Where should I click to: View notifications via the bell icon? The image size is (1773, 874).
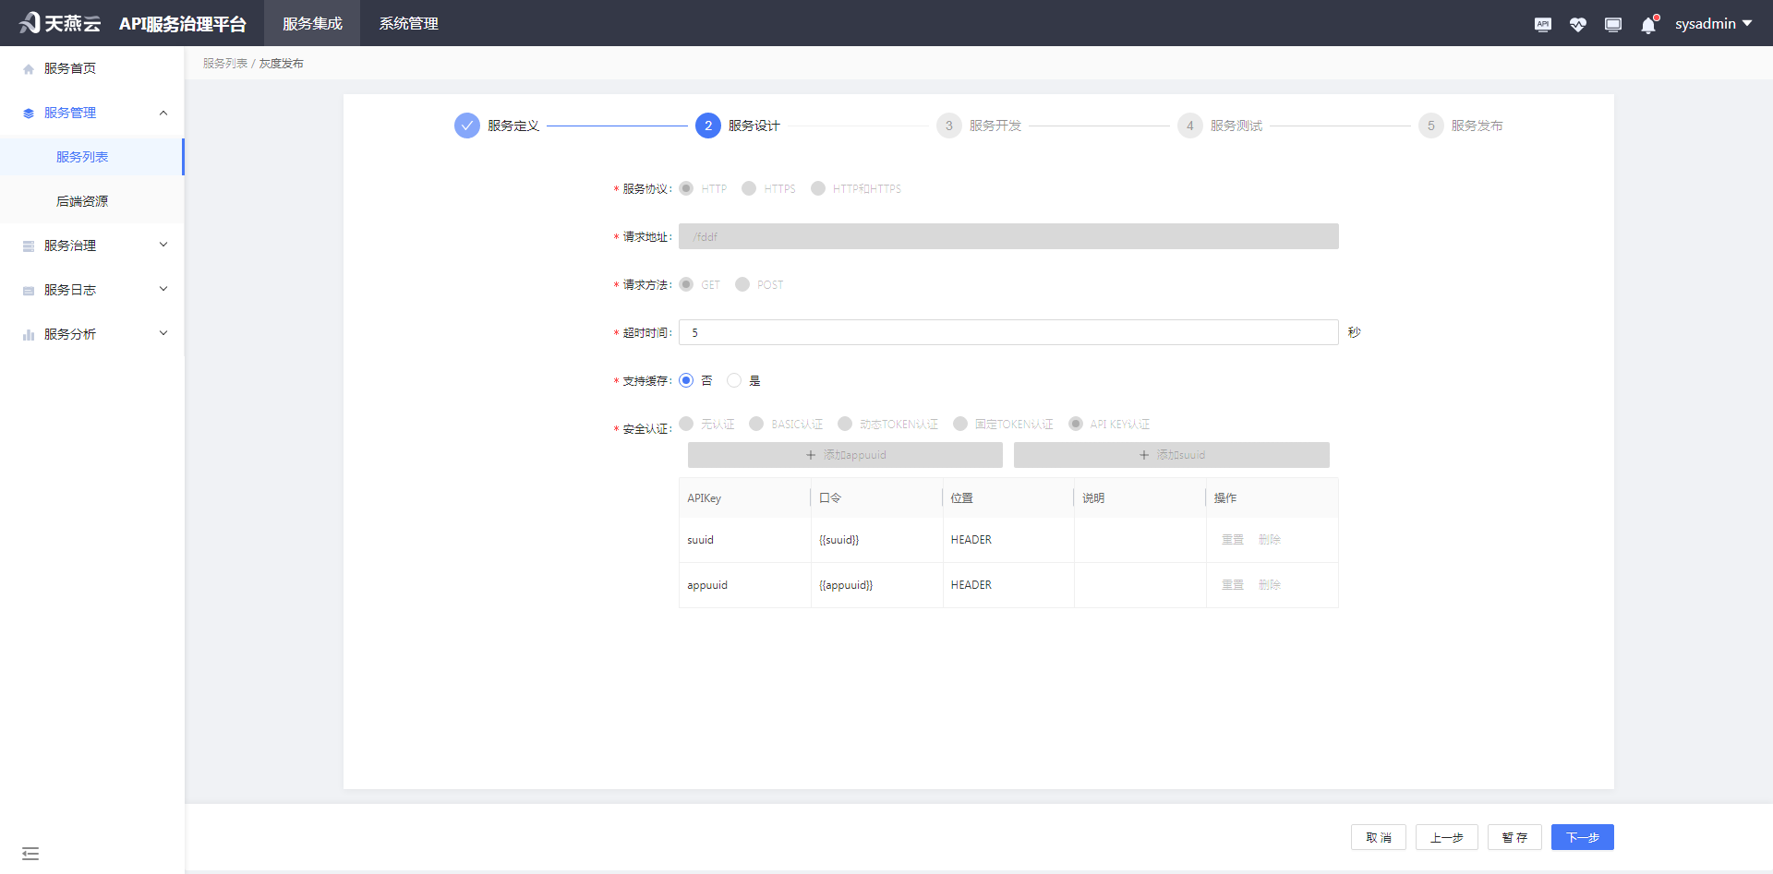[x=1647, y=24]
